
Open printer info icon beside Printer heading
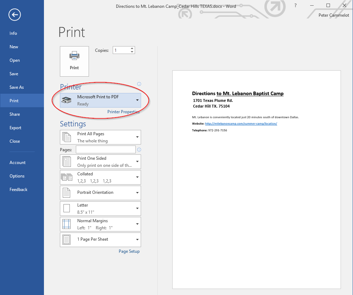[139, 84]
